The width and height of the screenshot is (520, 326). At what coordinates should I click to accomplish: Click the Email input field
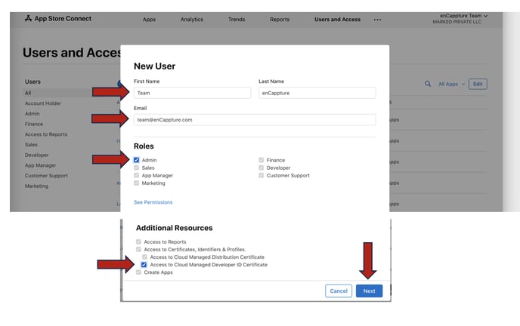255,120
